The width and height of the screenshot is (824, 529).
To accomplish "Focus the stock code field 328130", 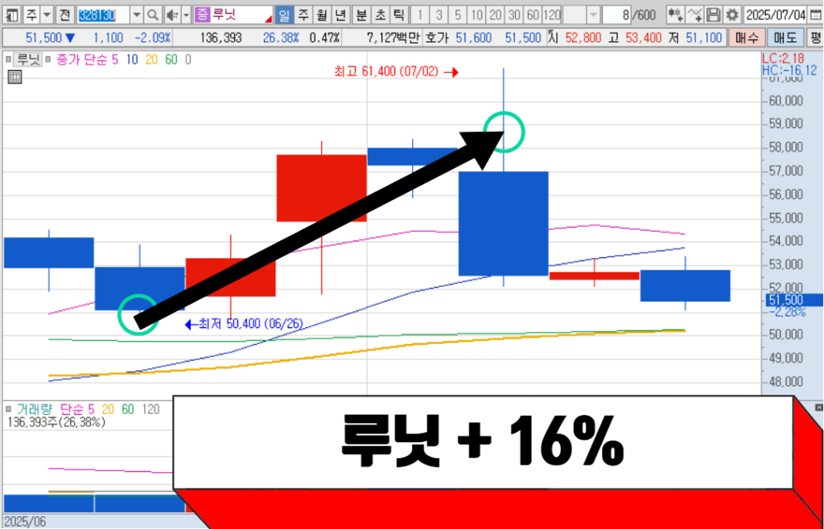I will point(103,14).
